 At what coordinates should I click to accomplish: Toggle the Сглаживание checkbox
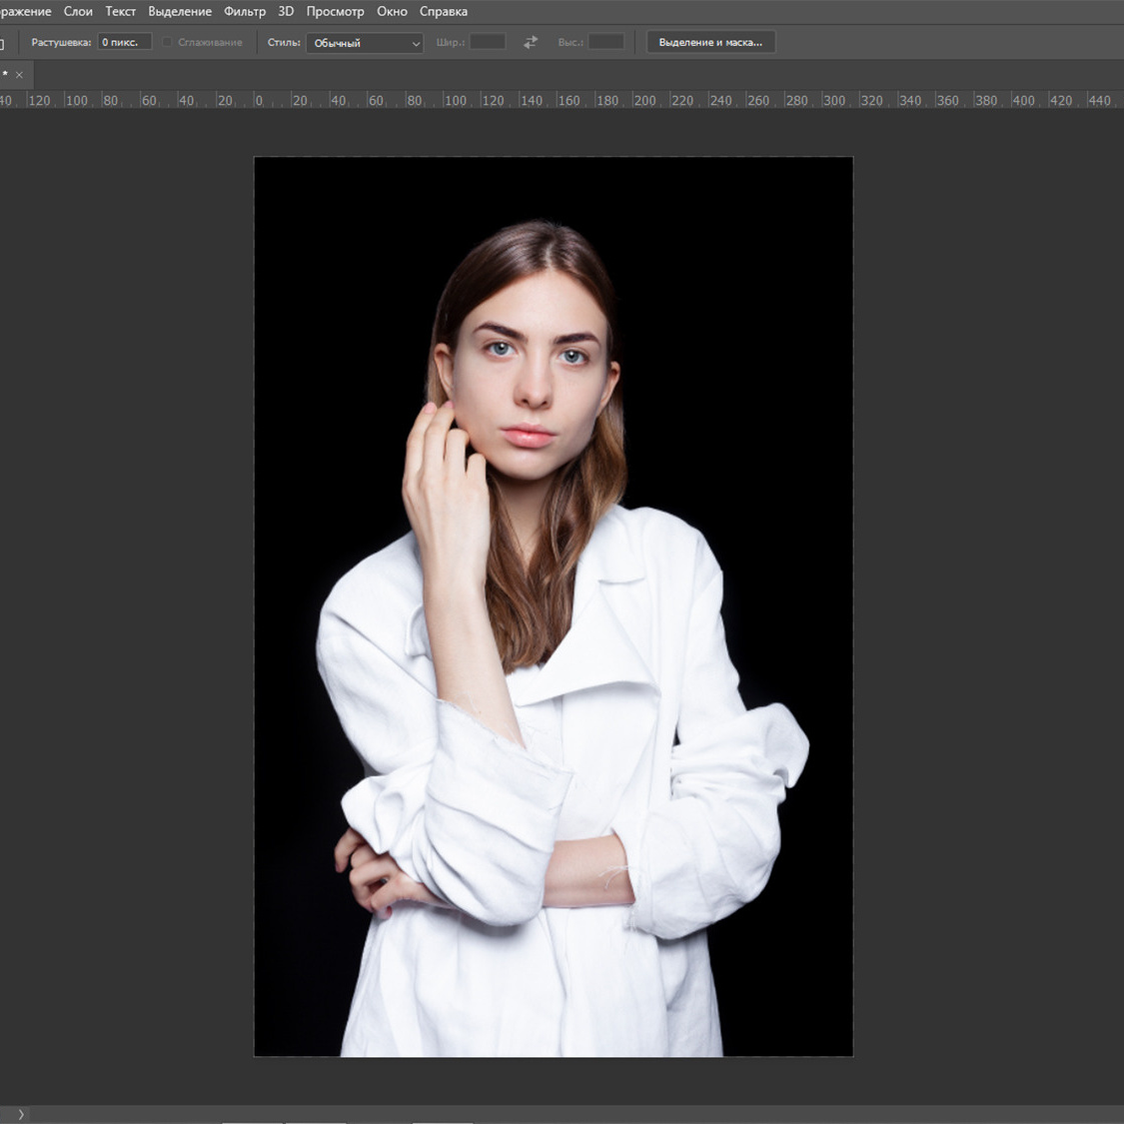click(x=167, y=42)
